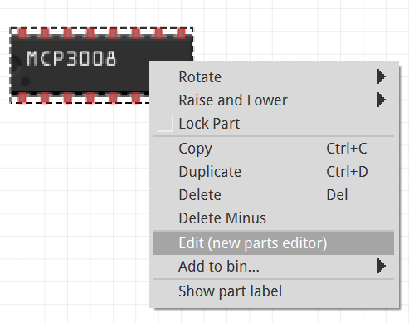
Task: Expand the Rotate submenu arrow
Action: pyautogui.click(x=382, y=76)
